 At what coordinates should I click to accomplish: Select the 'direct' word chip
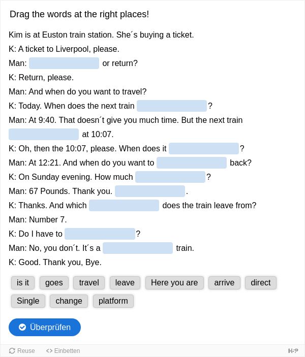(x=261, y=283)
